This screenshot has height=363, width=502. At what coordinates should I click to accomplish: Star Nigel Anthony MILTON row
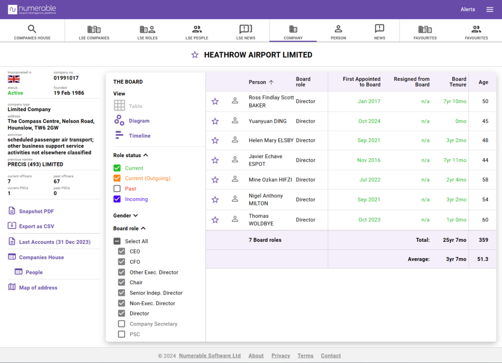[x=215, y=200]
